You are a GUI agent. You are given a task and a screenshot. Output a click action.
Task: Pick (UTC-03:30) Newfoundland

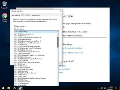click(x=35, y=82)
